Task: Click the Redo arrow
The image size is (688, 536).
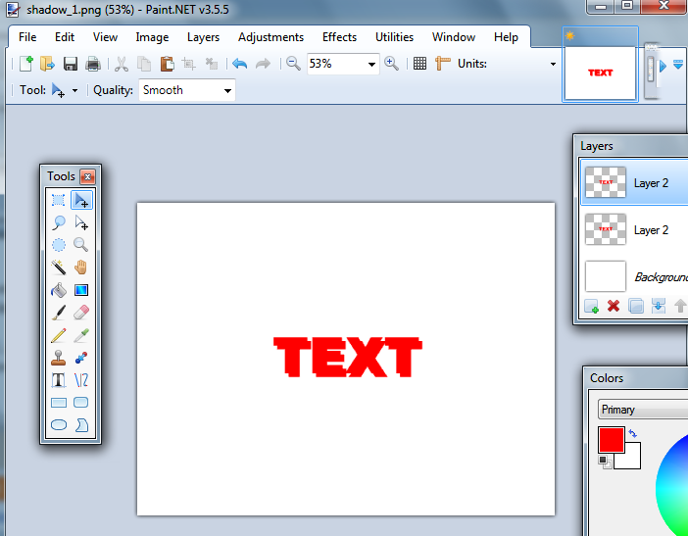Action: tap(263, 64)
